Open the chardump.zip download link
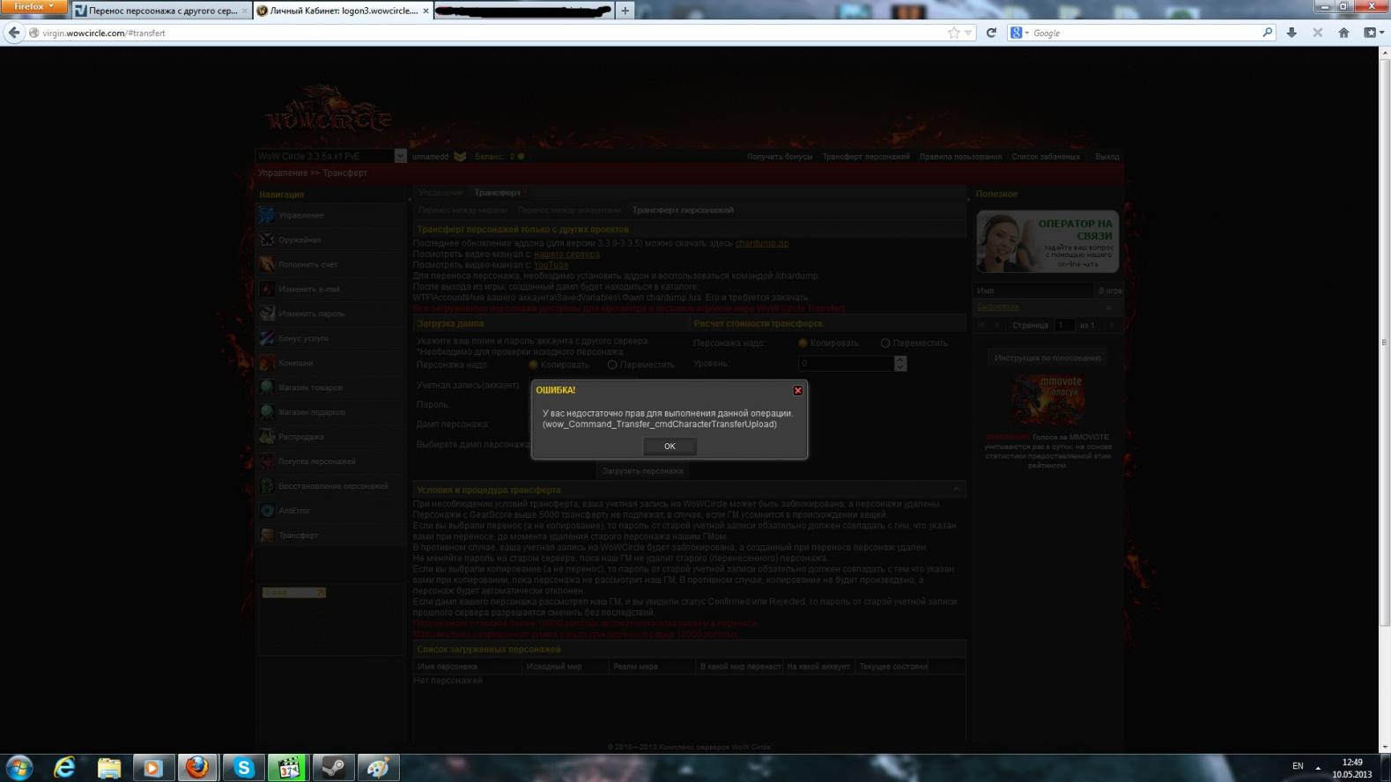 click(761, 243)
